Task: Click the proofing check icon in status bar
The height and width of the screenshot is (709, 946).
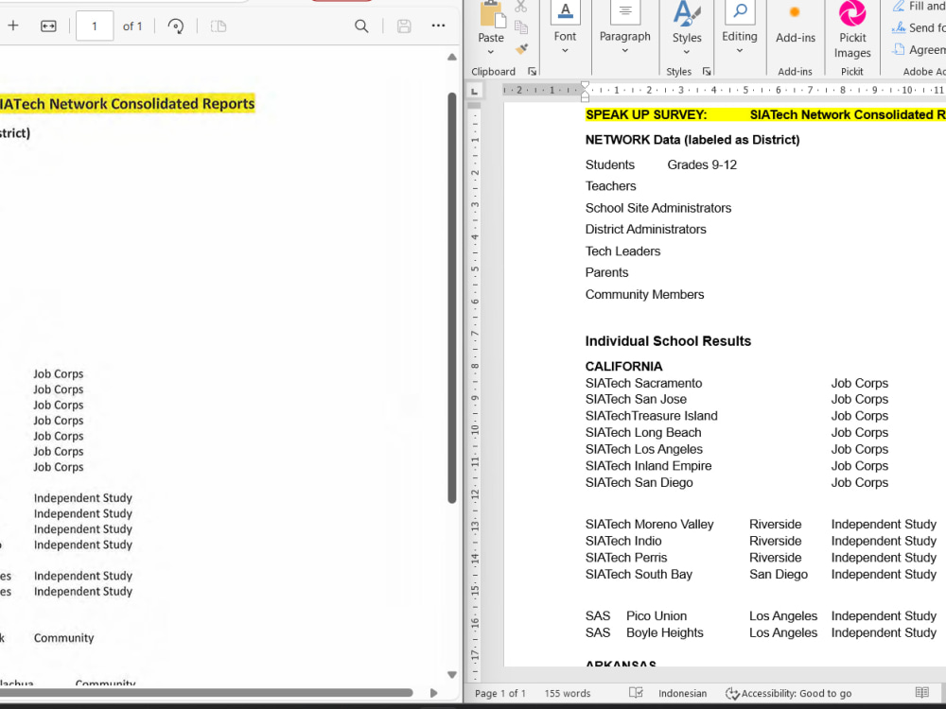Action: (636, 693)
